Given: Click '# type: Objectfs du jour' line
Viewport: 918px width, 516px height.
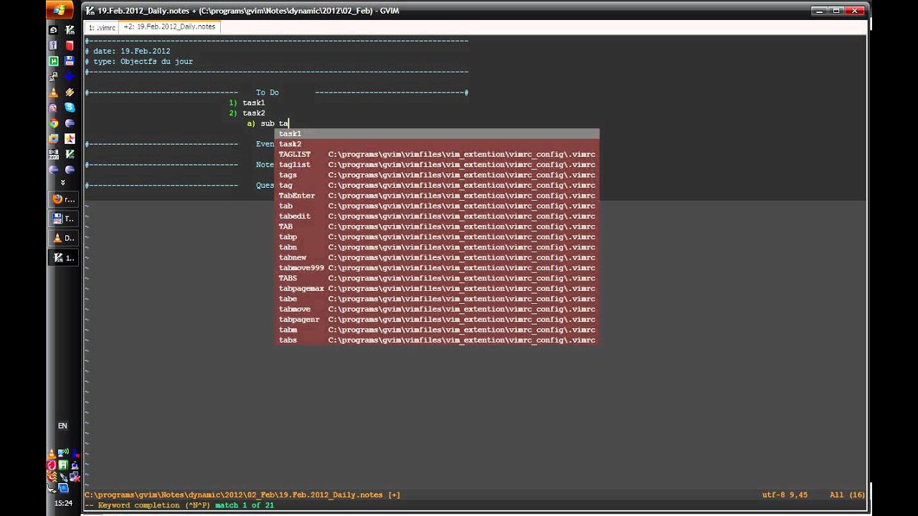Looking at the screenshot, I should 138,62.
